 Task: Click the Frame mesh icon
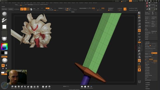pos(139,48)
